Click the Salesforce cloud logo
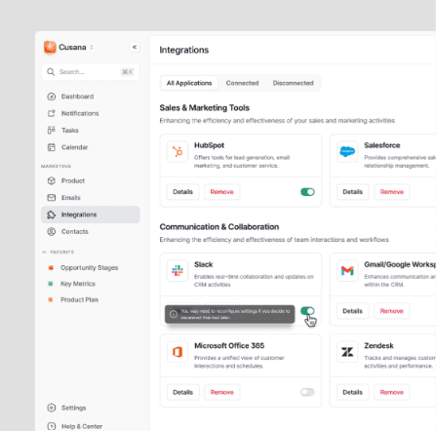This screenshot has height=431, width=436. tap(347, 151)
